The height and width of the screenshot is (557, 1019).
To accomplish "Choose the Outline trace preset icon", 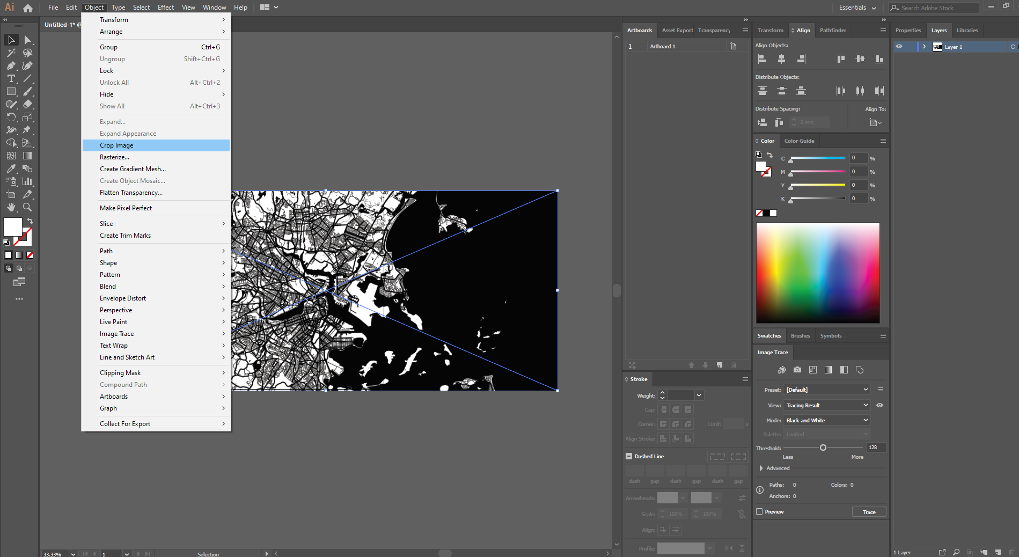I will (x=860, y=370).
